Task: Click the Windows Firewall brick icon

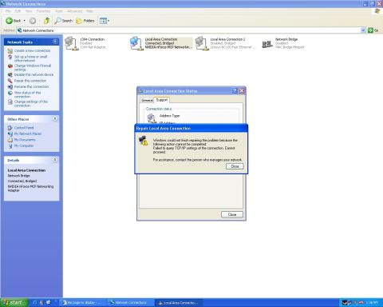Action: point(10,66)
